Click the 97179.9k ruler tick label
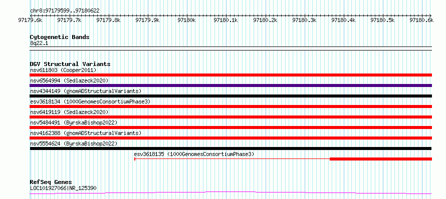This screenshot has height=199, width=446. click(148, 20)
